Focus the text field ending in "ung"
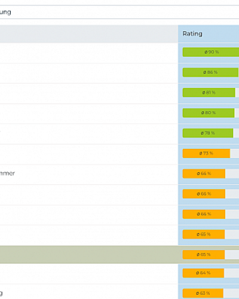This screenshot has width=239, height=299. coord(119,12)
